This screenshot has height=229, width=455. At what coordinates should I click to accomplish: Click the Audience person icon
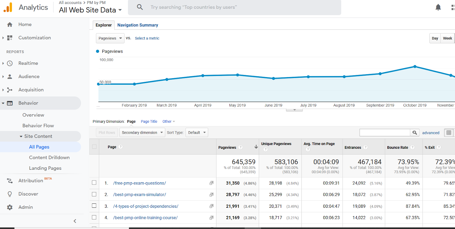click(10, 77)
